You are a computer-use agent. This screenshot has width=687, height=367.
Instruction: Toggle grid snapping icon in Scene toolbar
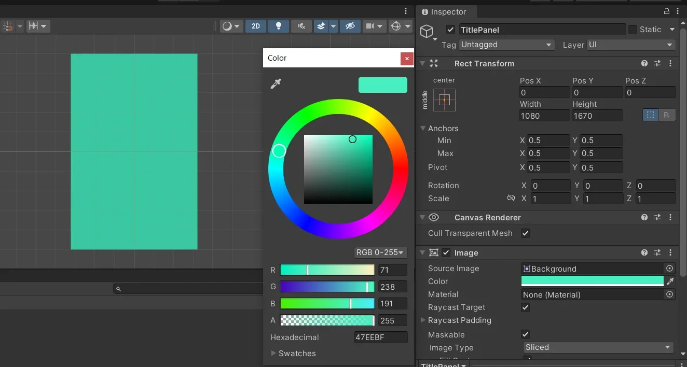8,26
